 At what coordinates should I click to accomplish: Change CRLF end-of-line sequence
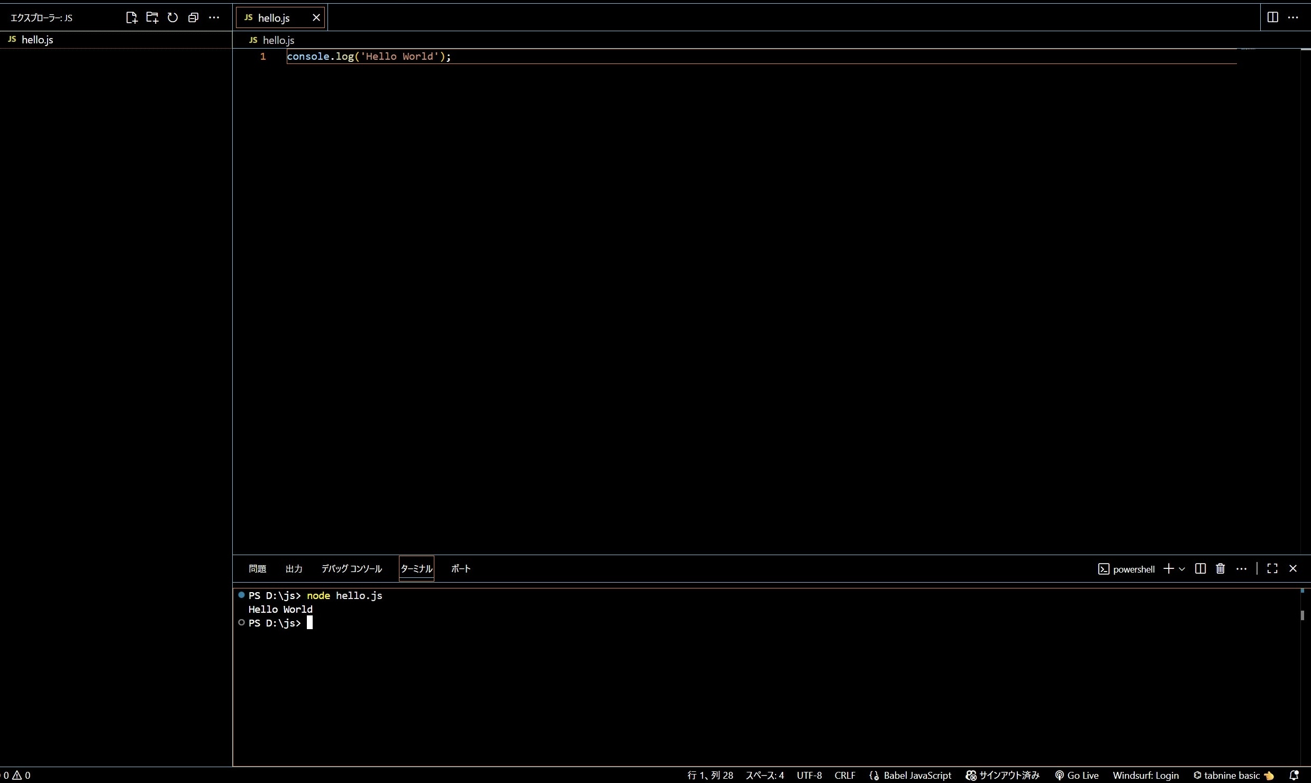click(845, 775)
